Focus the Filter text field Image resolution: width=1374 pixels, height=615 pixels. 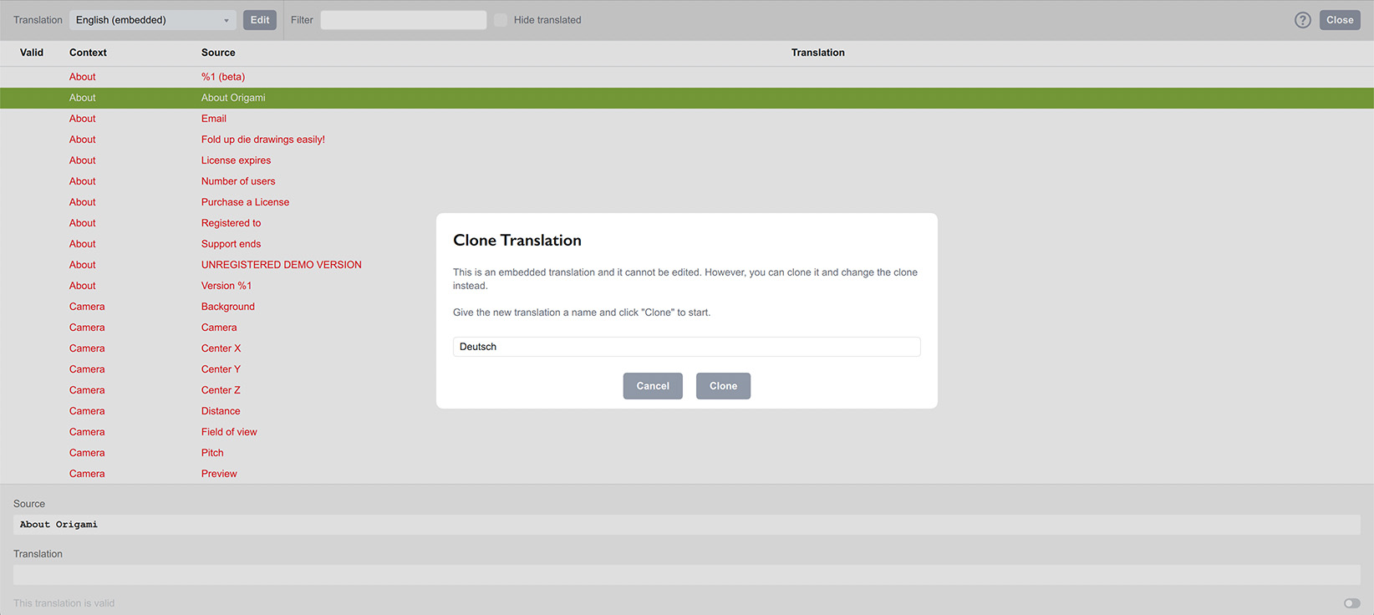(x=404, y=20)
